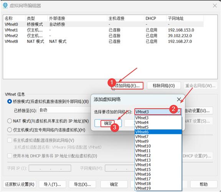Click 添加网络(E)... button
Image resolution: width=221 pixels, height=192 pixels.
tap(127, 86)
